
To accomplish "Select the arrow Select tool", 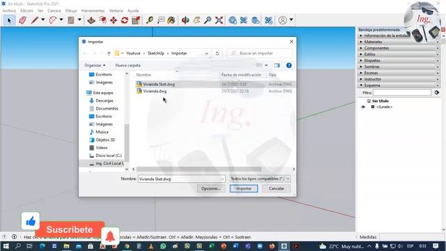I will click(9, 20).
